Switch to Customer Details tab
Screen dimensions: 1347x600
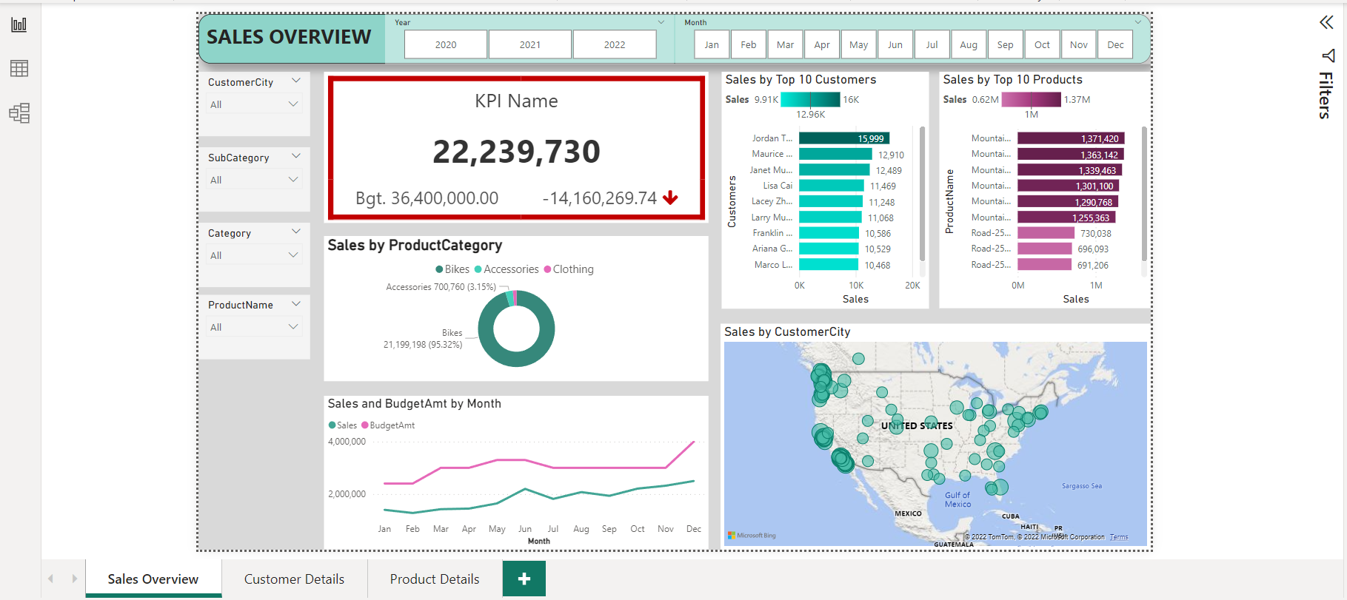coord(294,579)
